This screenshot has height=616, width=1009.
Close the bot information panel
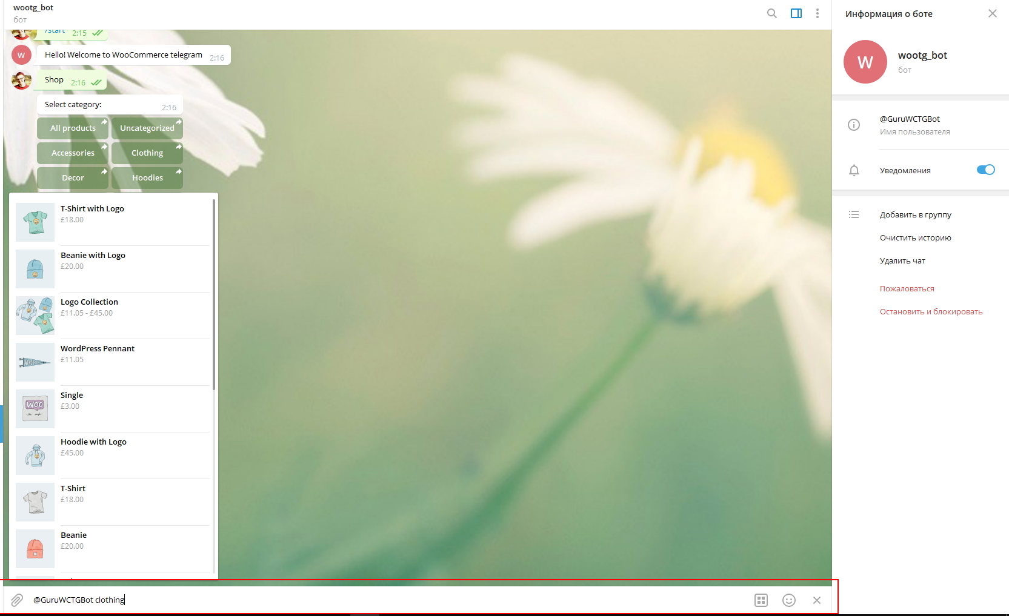[x=992, y=13]
